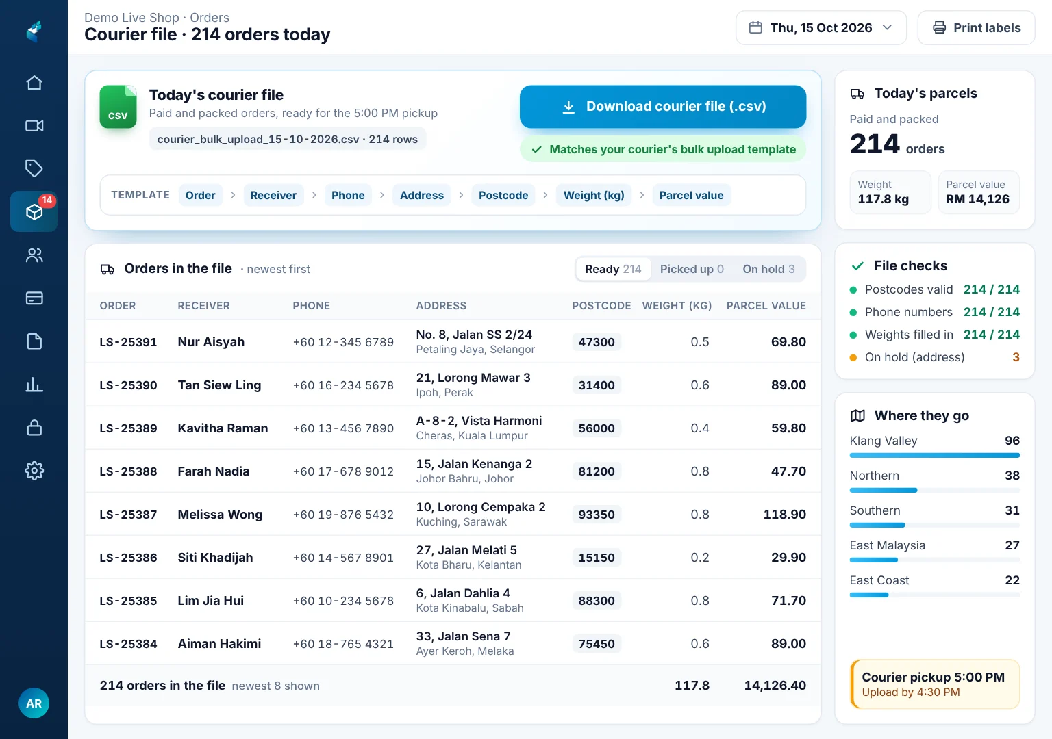Click the green CSV file icon
Viewport: 1052px width, 739px height.
click(118, 106)
